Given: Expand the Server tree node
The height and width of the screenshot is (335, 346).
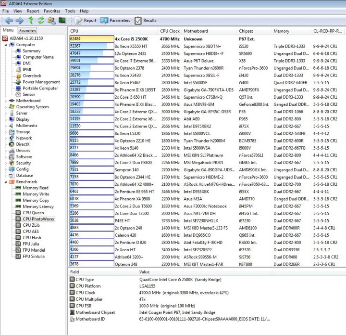Looking at the screenshot, I should [x=6, y=113].
